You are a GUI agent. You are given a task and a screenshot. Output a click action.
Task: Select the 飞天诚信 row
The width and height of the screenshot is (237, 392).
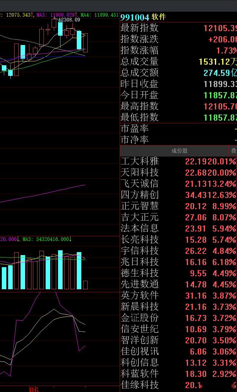coord(178,184)
